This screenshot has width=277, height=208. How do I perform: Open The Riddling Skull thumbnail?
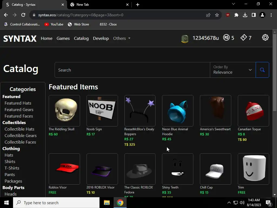(x=64, y=111)
